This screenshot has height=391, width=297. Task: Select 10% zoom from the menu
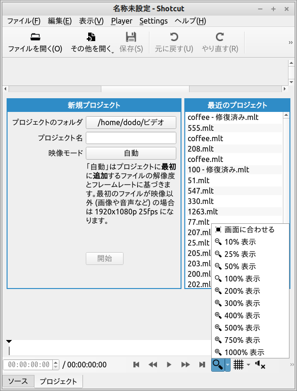[x=250, y=242]
